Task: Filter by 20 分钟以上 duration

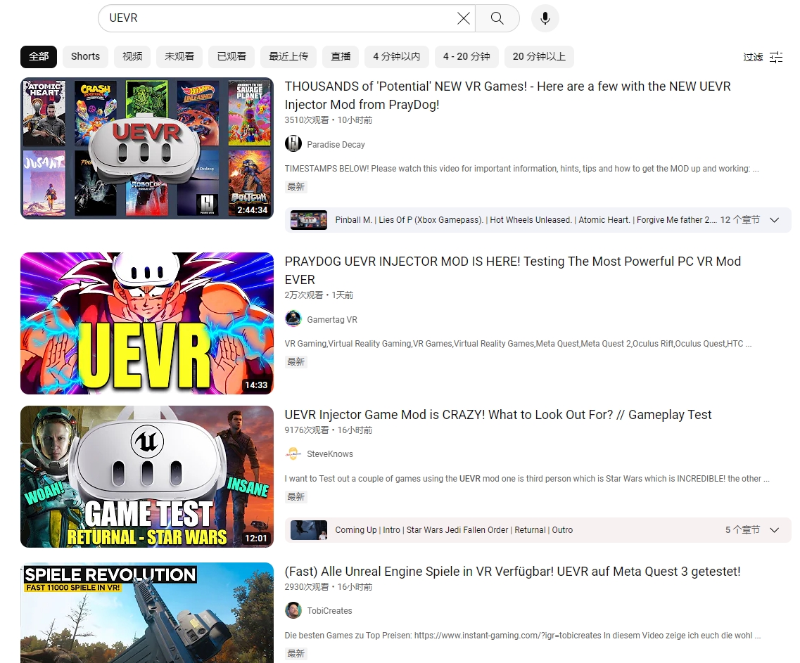Action: point(539,56)
